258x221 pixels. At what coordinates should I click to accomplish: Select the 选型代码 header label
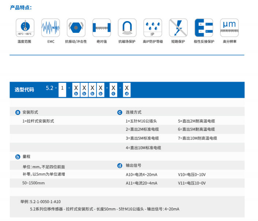[24, 89]
